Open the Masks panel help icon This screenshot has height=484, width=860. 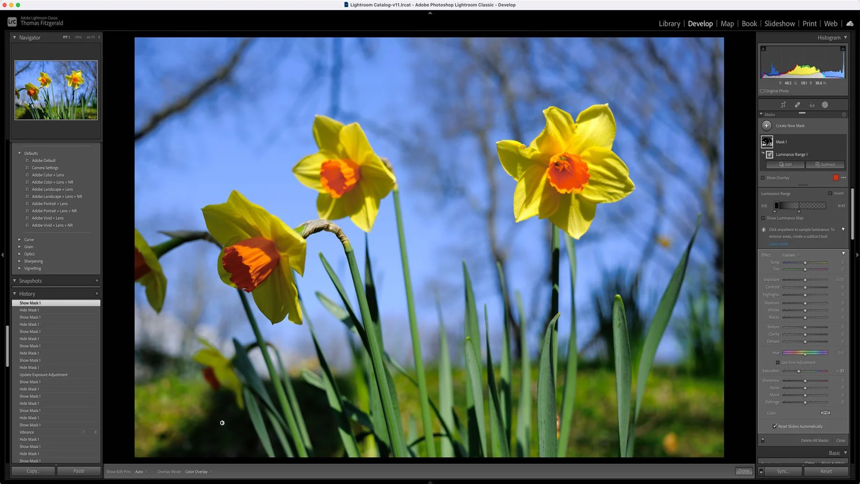(x=844, y=115)
